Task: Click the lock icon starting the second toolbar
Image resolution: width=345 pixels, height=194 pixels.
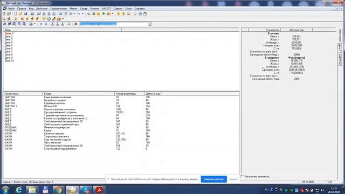Action: tap(4, 19)
